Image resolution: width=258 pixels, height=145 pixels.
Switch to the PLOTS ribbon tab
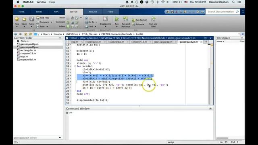click(39, 12)
